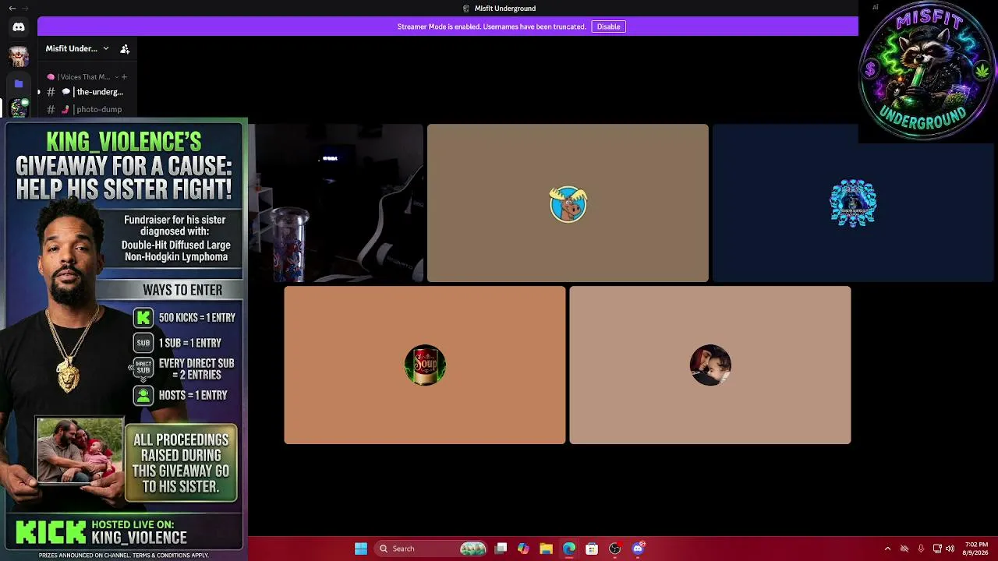Open the first server avatar in sidebar
This screenshot has width=998, height=561.
(x=19, y=56)
